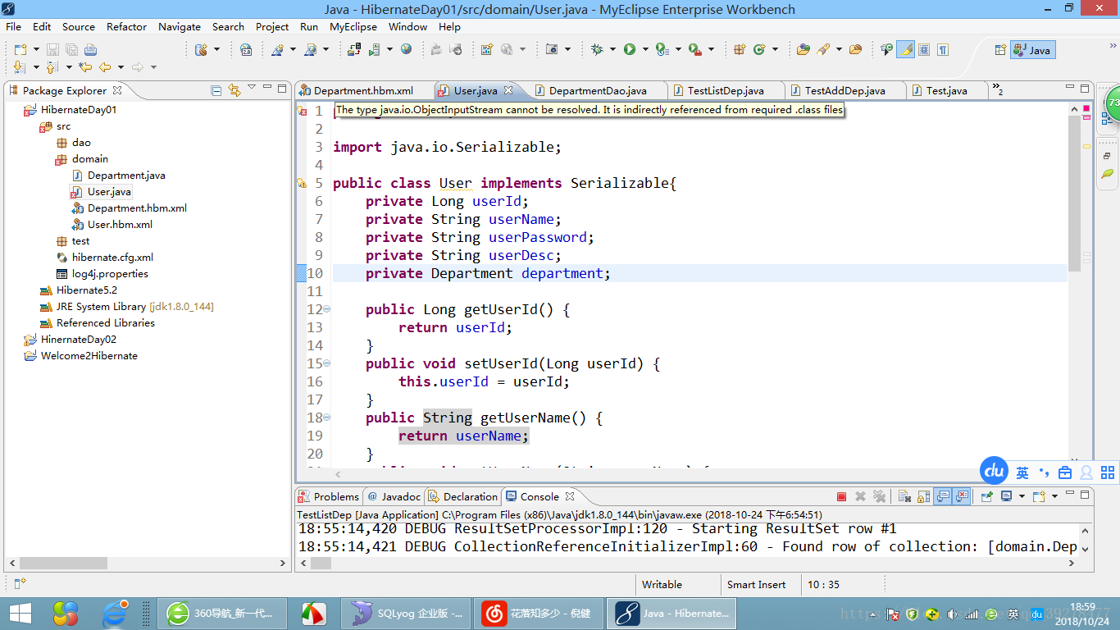Click the New wizard toolbar icon
1120x630 pixels.
click(20, 49)
